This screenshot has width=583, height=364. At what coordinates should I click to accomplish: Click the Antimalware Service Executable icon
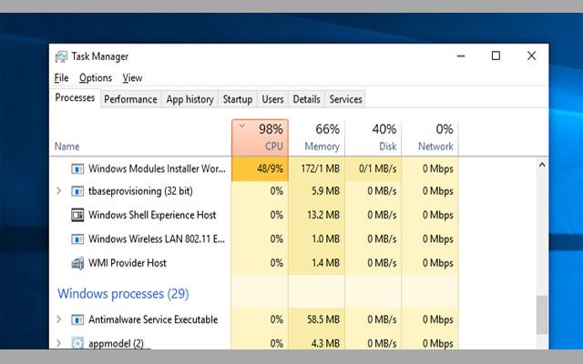[77, 320]
